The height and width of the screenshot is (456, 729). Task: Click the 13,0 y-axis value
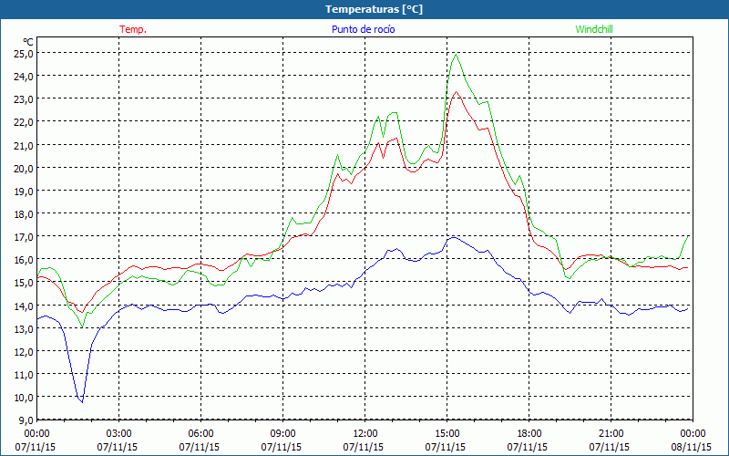coord(24,329)
